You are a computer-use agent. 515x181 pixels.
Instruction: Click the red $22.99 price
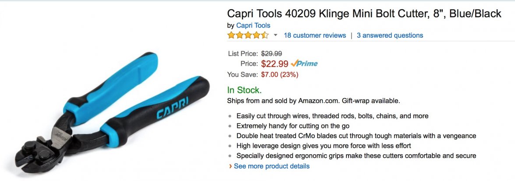pos(275,64)
